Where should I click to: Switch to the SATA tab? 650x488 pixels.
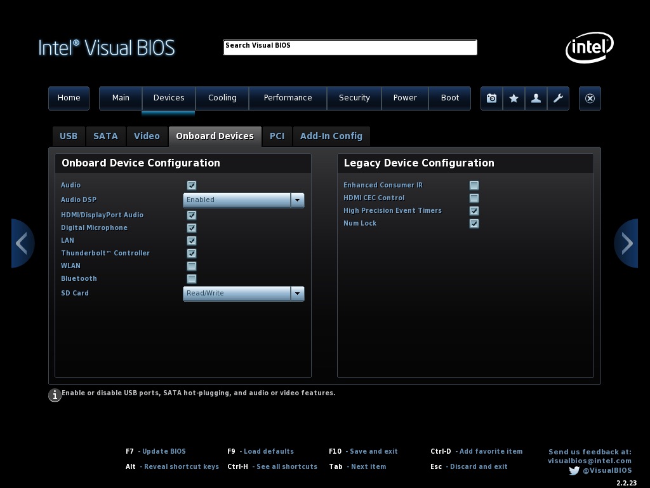click(x=106, y=137)
